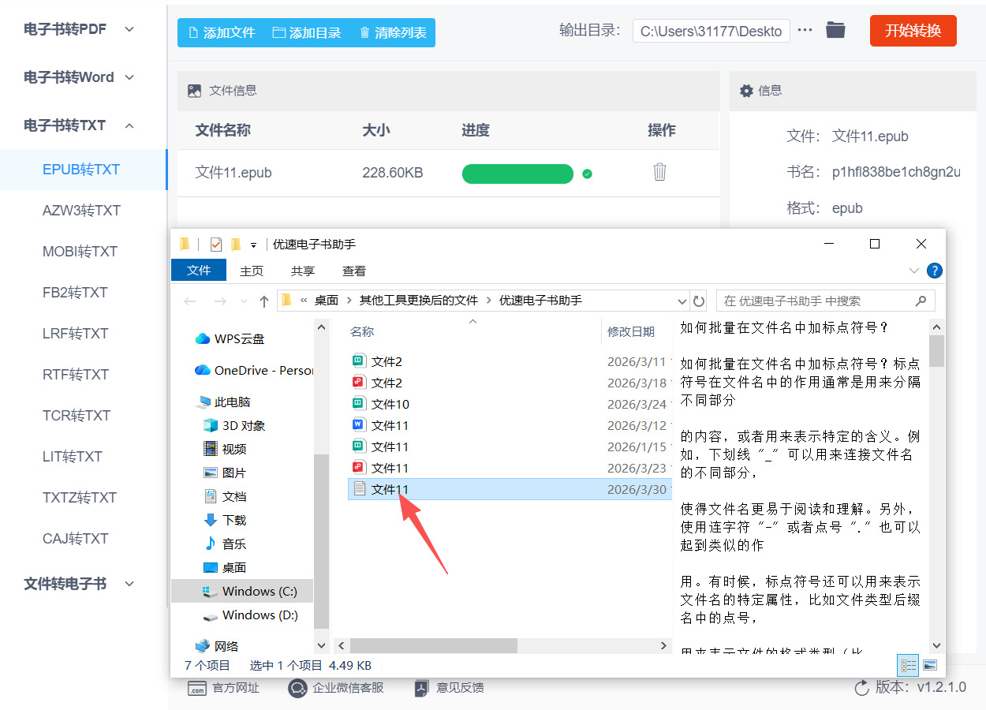Switch Explorer to details view icon
The image size is (986, 710).
(x=909, y=665)
